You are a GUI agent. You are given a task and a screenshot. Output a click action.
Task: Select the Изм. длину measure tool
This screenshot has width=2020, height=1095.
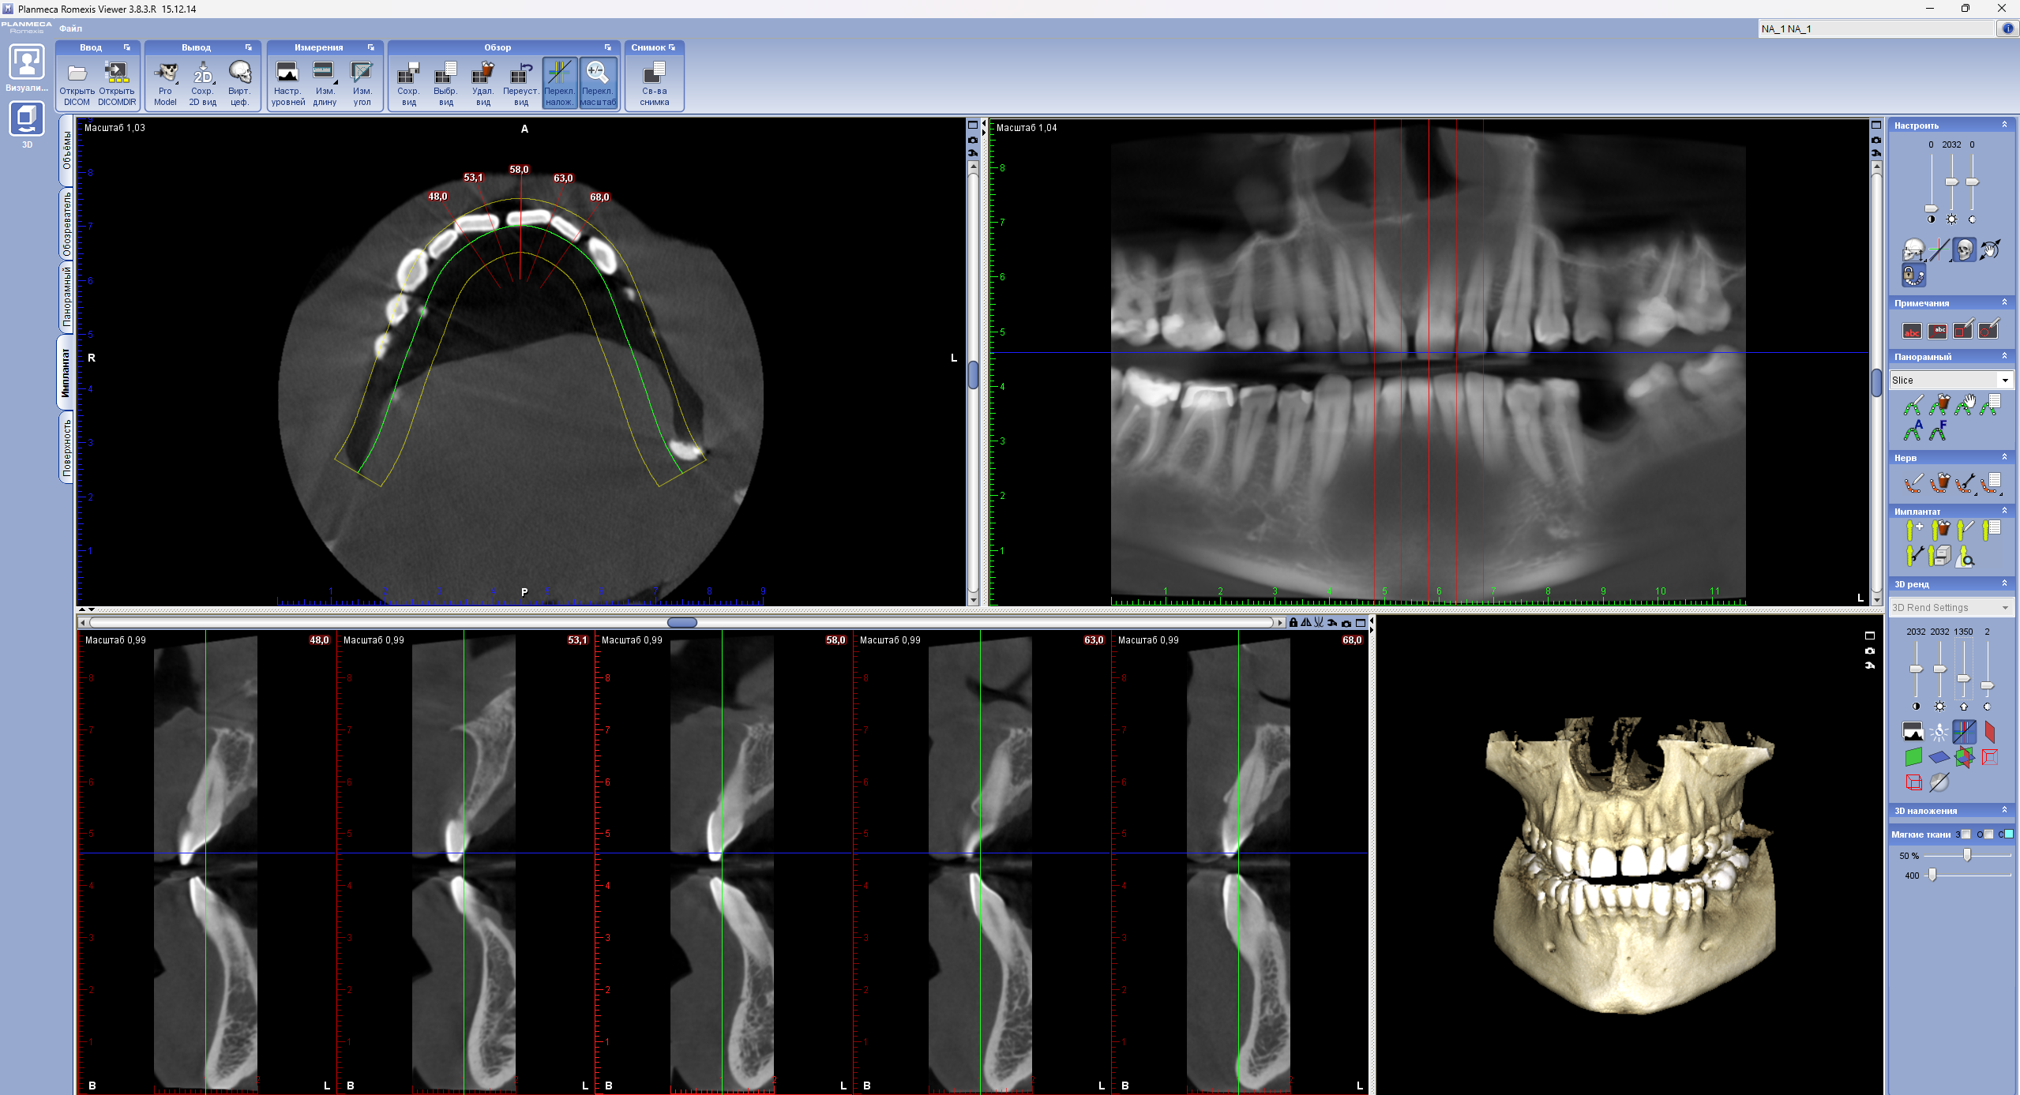coord(325,84)
